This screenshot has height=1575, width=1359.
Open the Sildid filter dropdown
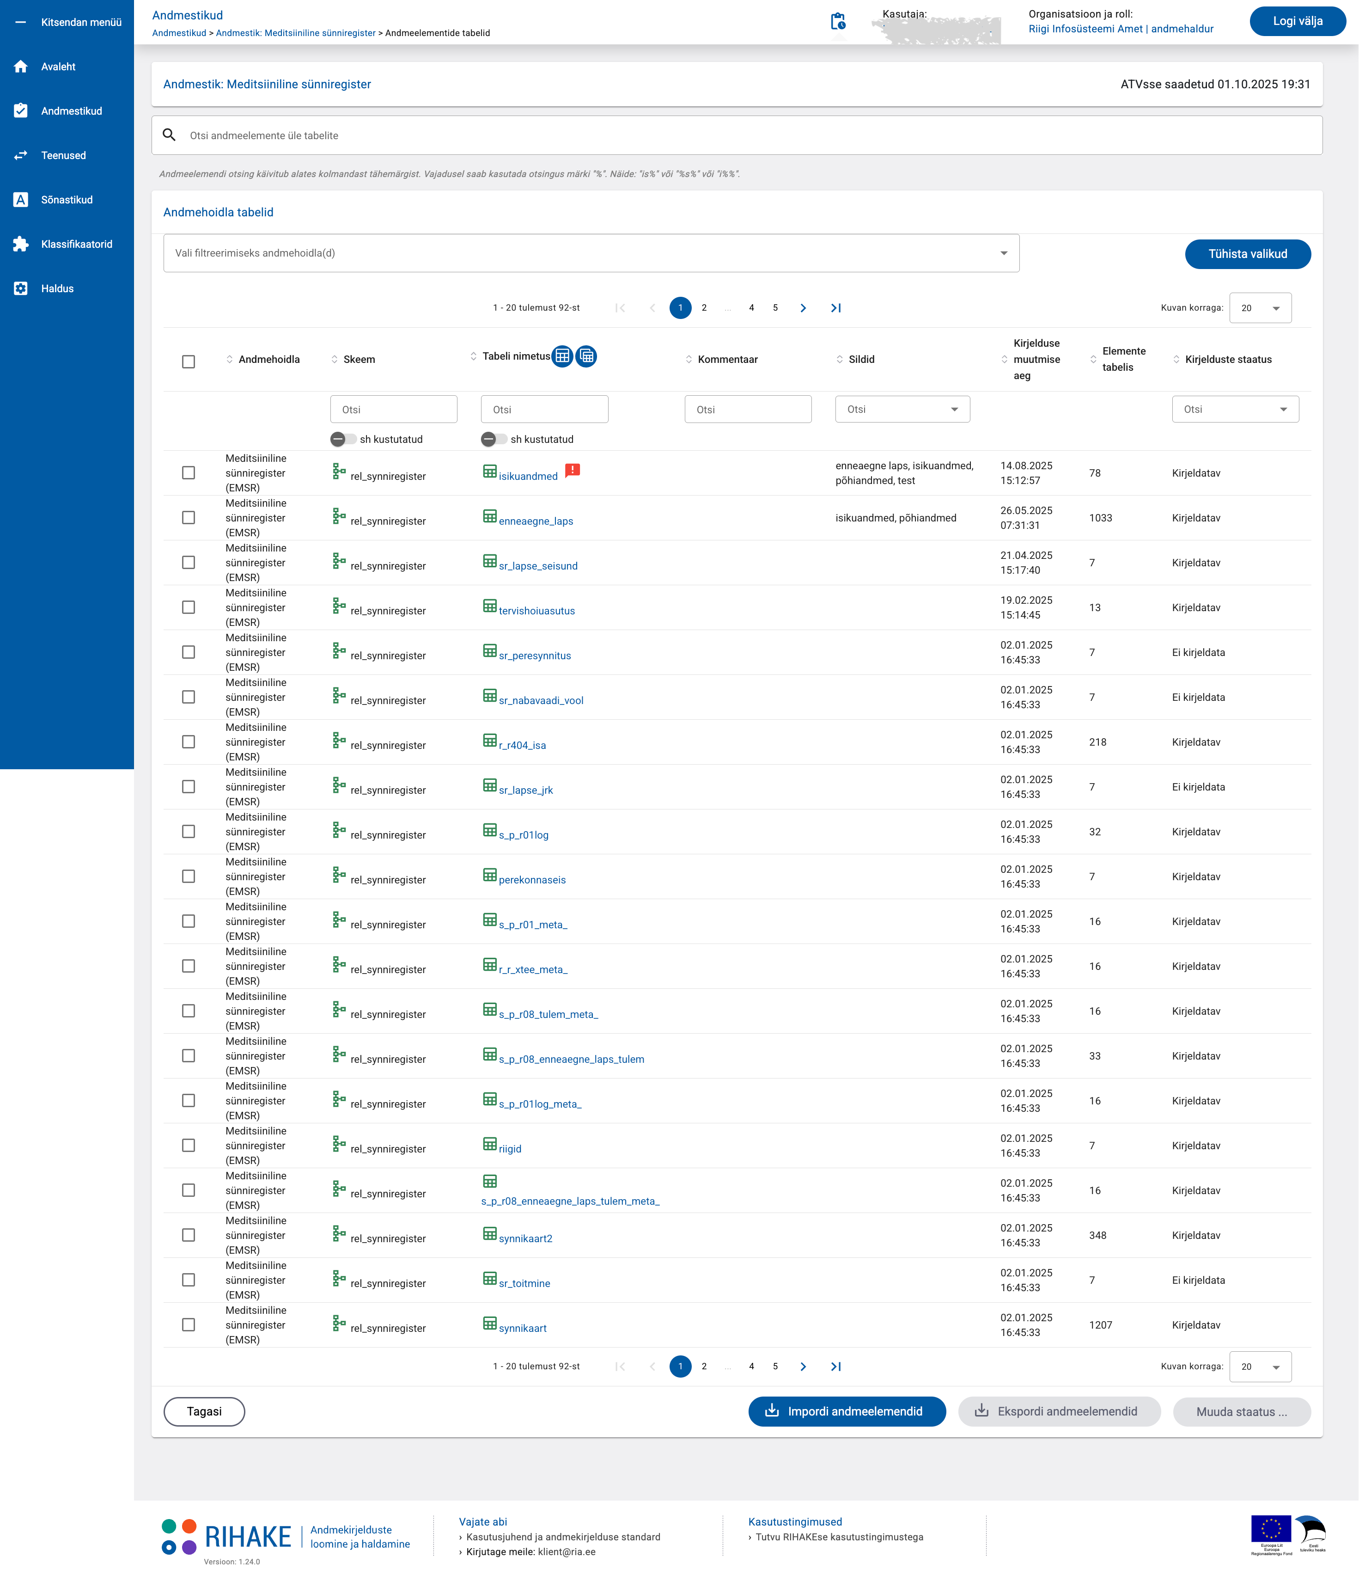pos(902,409)
